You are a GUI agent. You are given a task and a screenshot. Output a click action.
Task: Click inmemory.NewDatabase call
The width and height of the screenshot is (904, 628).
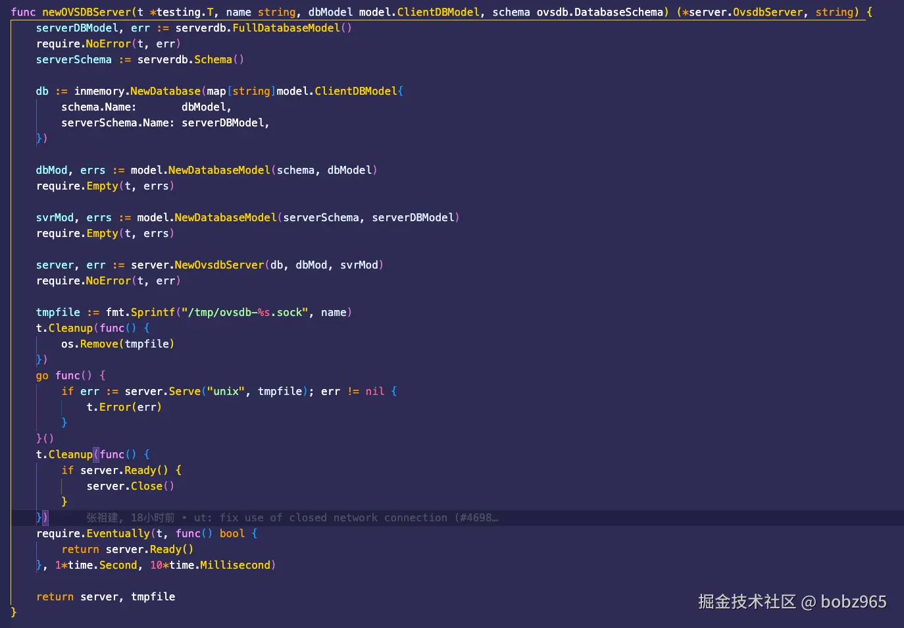click(x=138, y=91)
